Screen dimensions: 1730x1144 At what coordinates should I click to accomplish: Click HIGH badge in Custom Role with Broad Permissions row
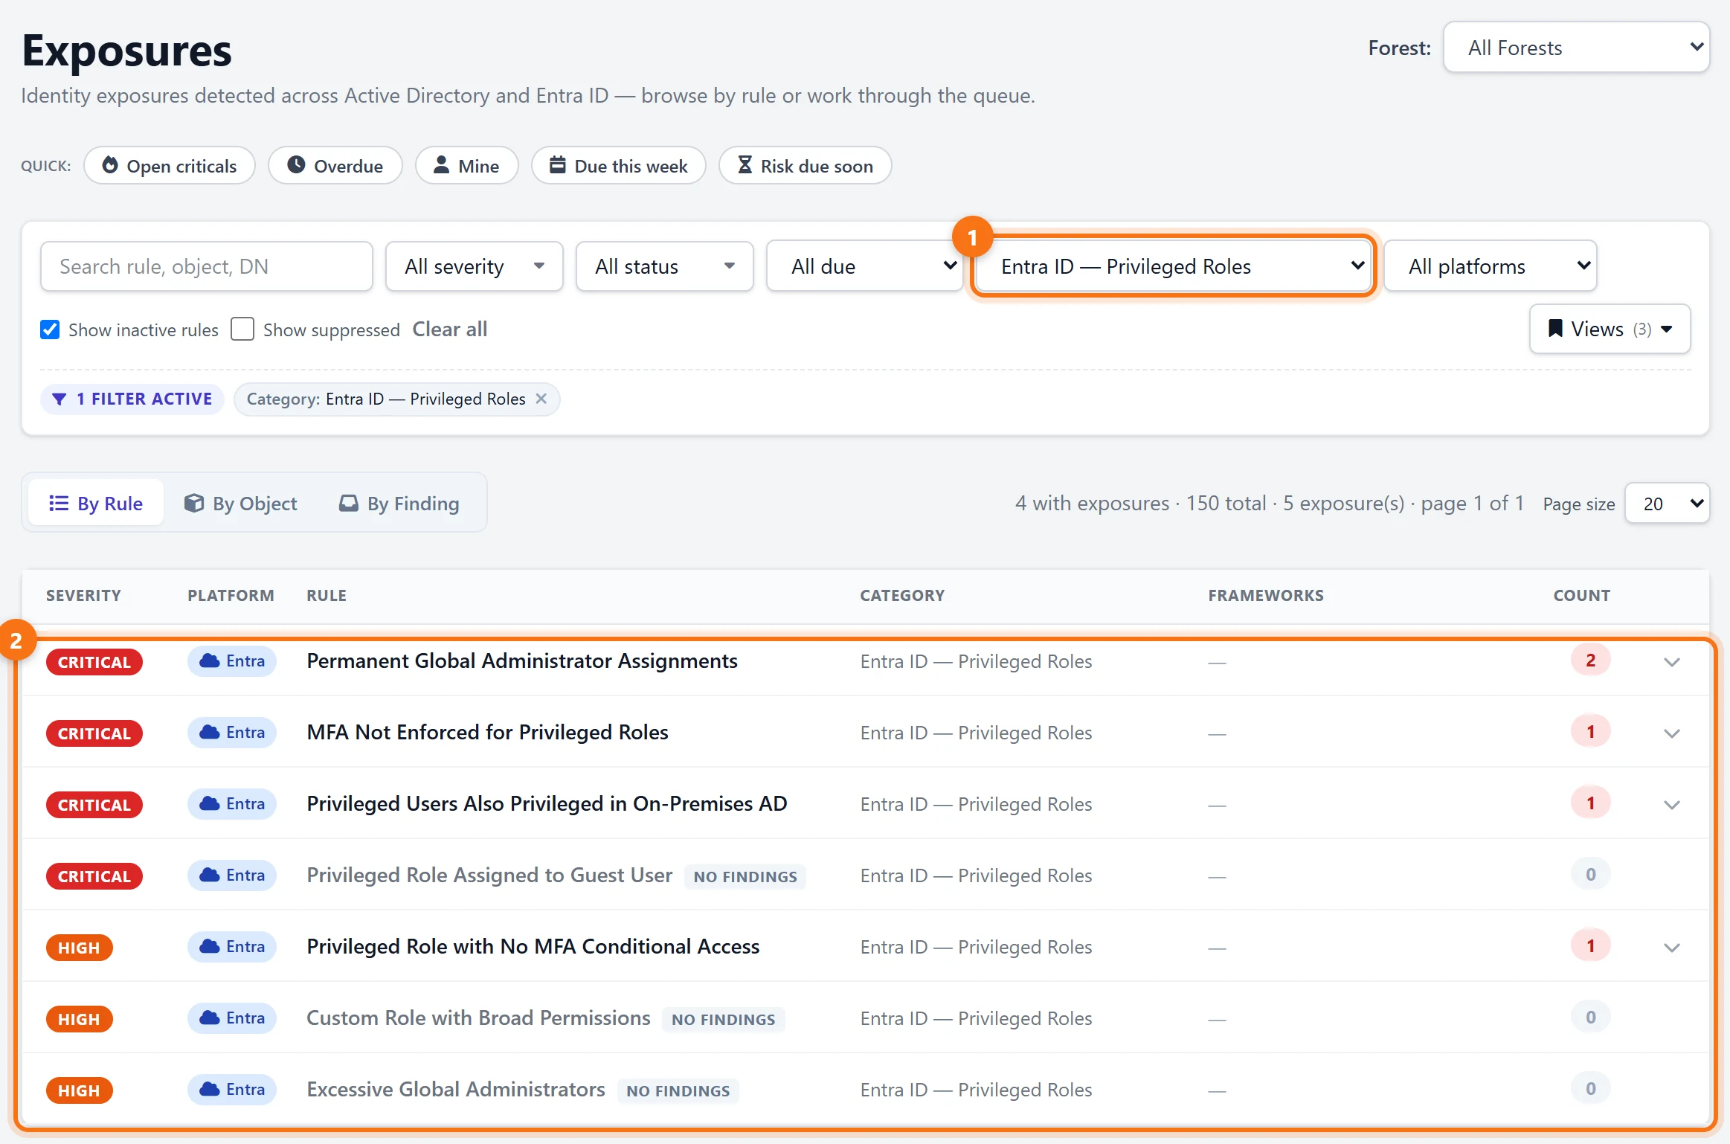tap(79, 1019)
